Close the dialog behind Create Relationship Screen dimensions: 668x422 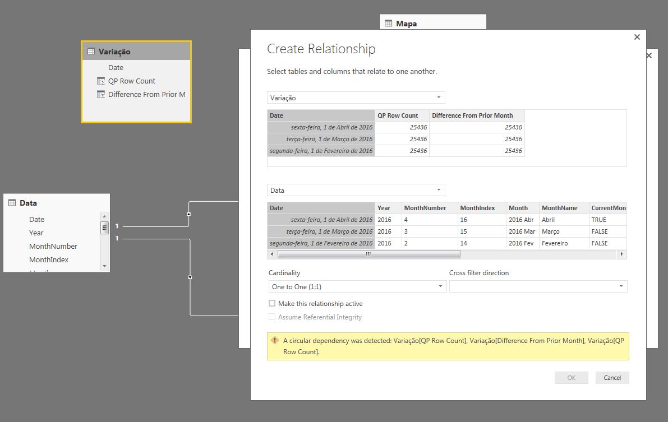point(649,55)
